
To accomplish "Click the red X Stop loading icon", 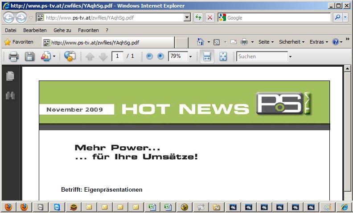I will 210,17.
